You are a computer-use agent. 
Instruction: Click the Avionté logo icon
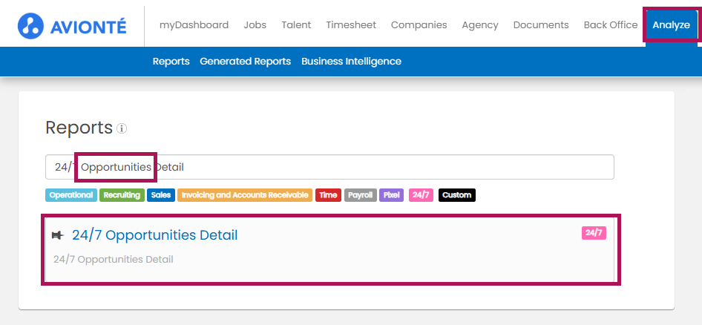coord(30,25)
